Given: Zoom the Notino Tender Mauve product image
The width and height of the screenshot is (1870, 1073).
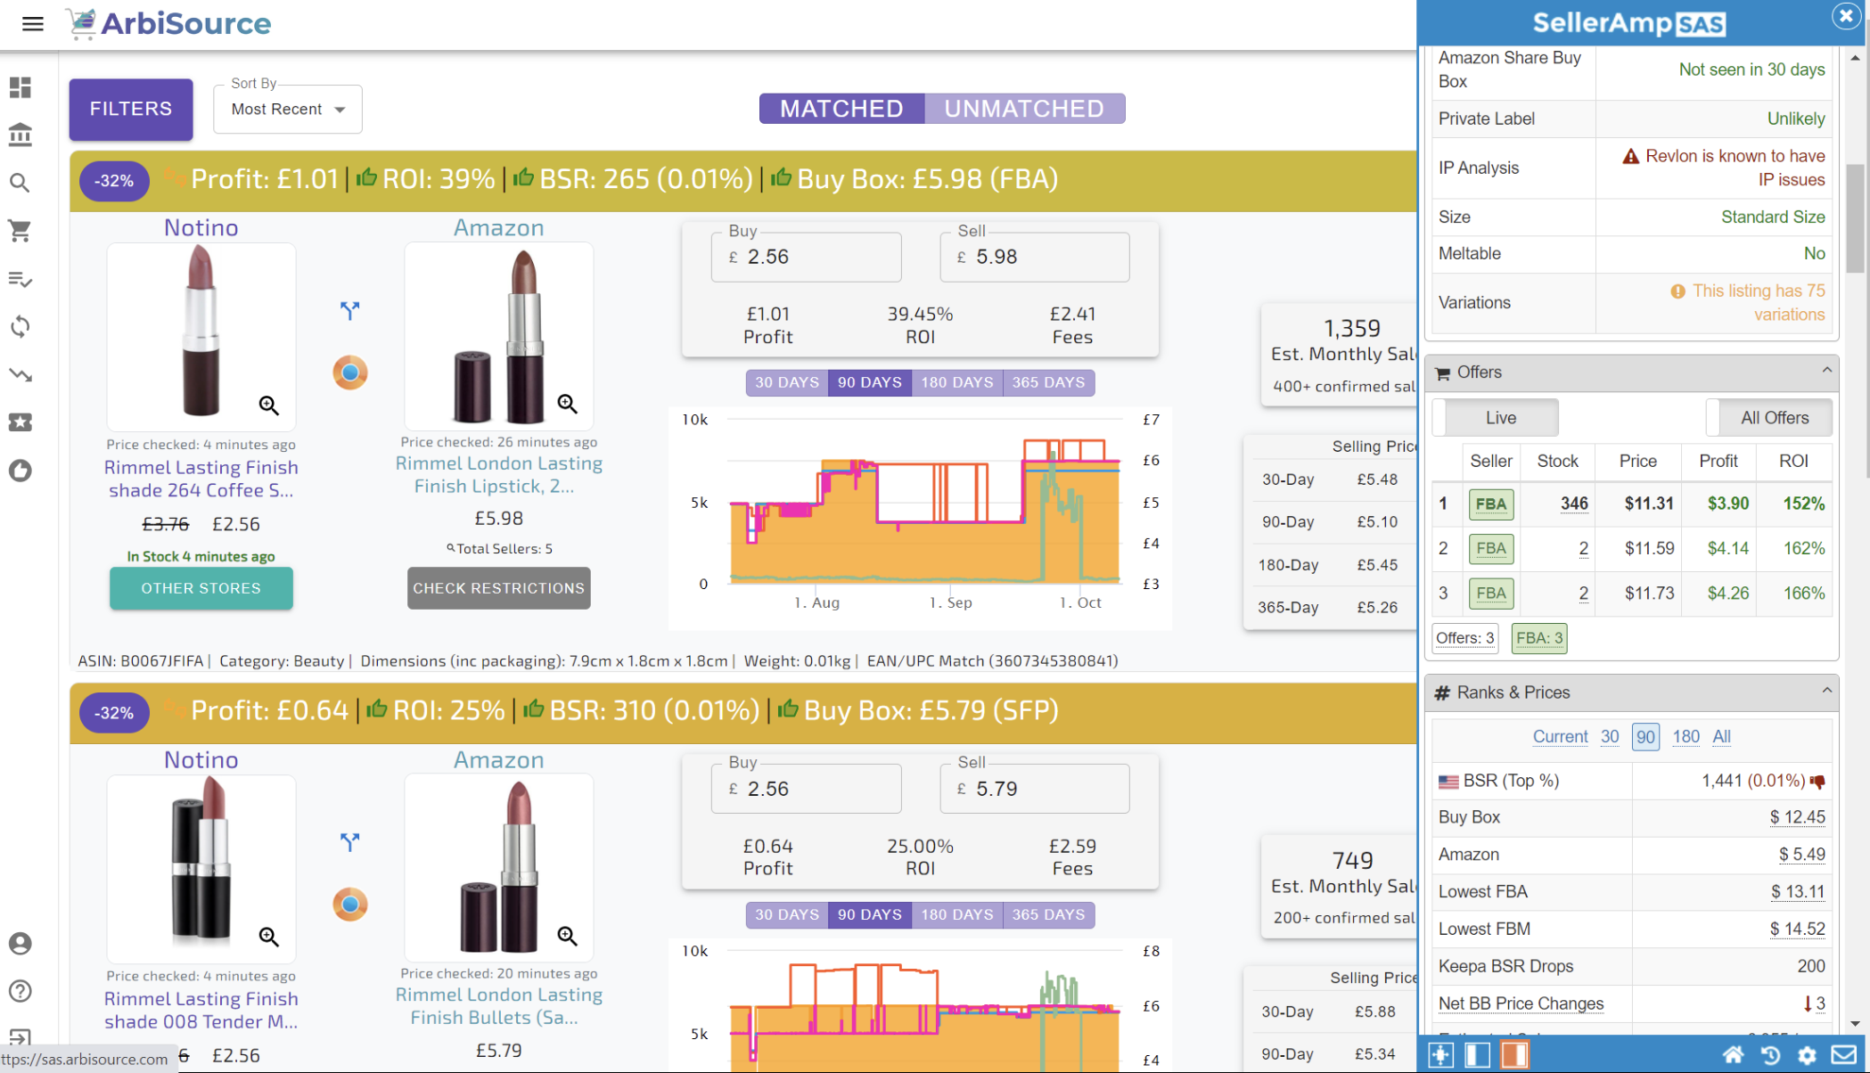Looking at the screenshot, I should pyautogui.click(x=269, y=937).
